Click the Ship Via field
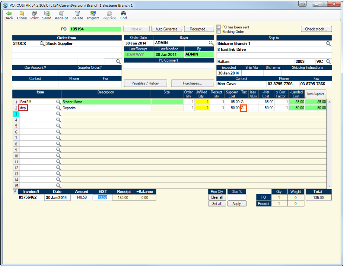 (252, 73)
